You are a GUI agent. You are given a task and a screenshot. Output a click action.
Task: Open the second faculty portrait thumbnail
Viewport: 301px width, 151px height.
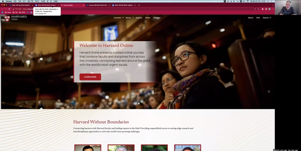(x=121, y=148)
